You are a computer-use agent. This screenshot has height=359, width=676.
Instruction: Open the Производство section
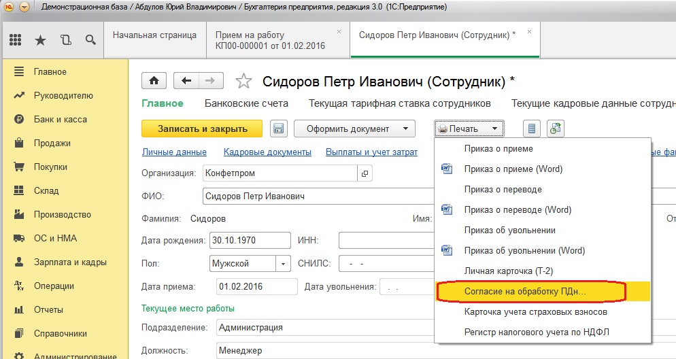tap(63, 214)
